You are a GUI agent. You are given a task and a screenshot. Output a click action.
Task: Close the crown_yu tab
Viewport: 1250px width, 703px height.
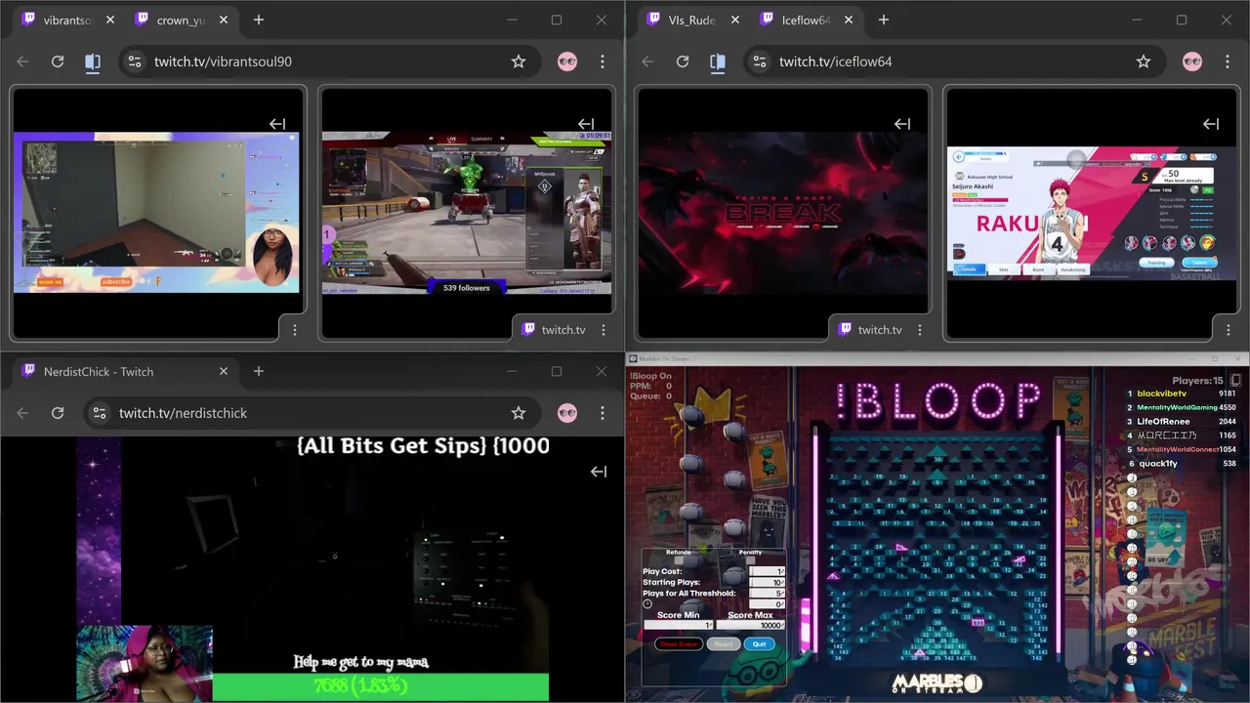(224, 20)
